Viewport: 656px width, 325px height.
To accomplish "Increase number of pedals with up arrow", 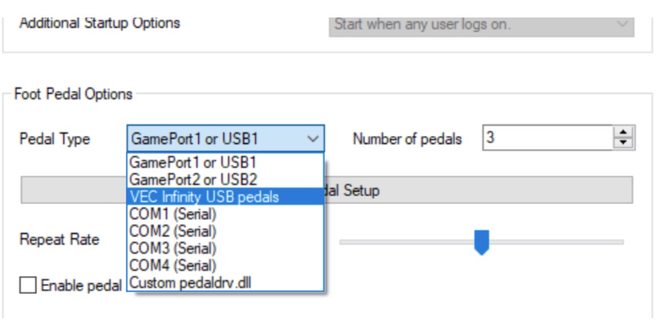I will coord(623,133).
